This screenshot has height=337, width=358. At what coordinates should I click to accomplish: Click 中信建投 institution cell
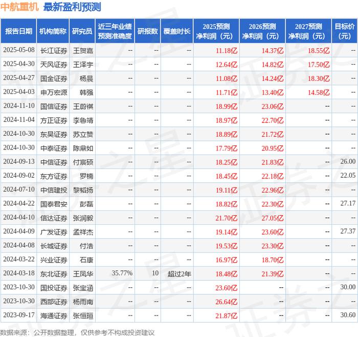(54, 190)
